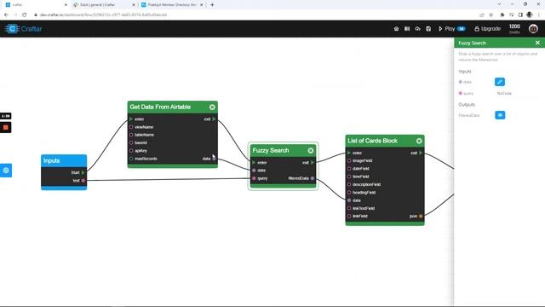This screenshot has height=307, width=545.
Task: Click the filteredData port on Fuzzy Search
Action: 313,178
